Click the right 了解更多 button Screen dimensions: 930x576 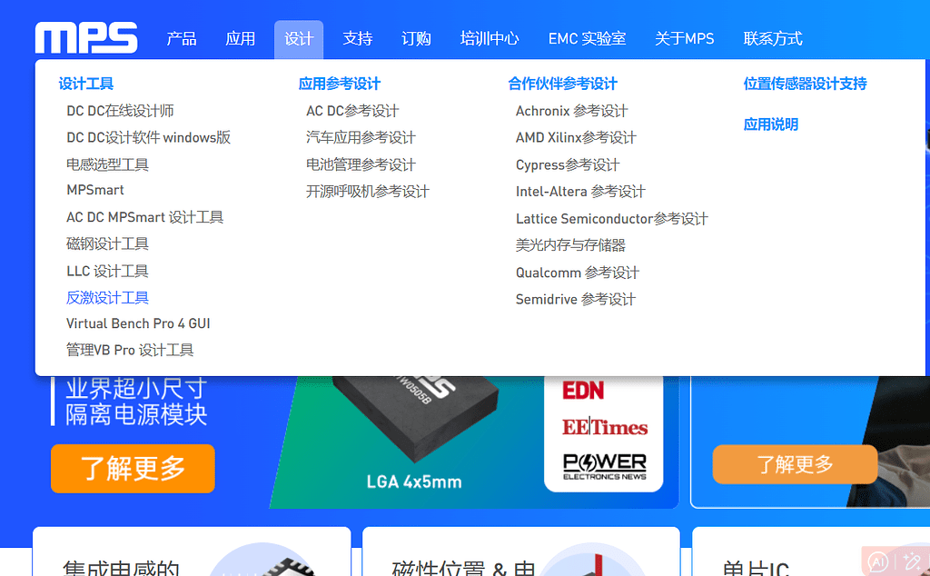coord(795,463)
